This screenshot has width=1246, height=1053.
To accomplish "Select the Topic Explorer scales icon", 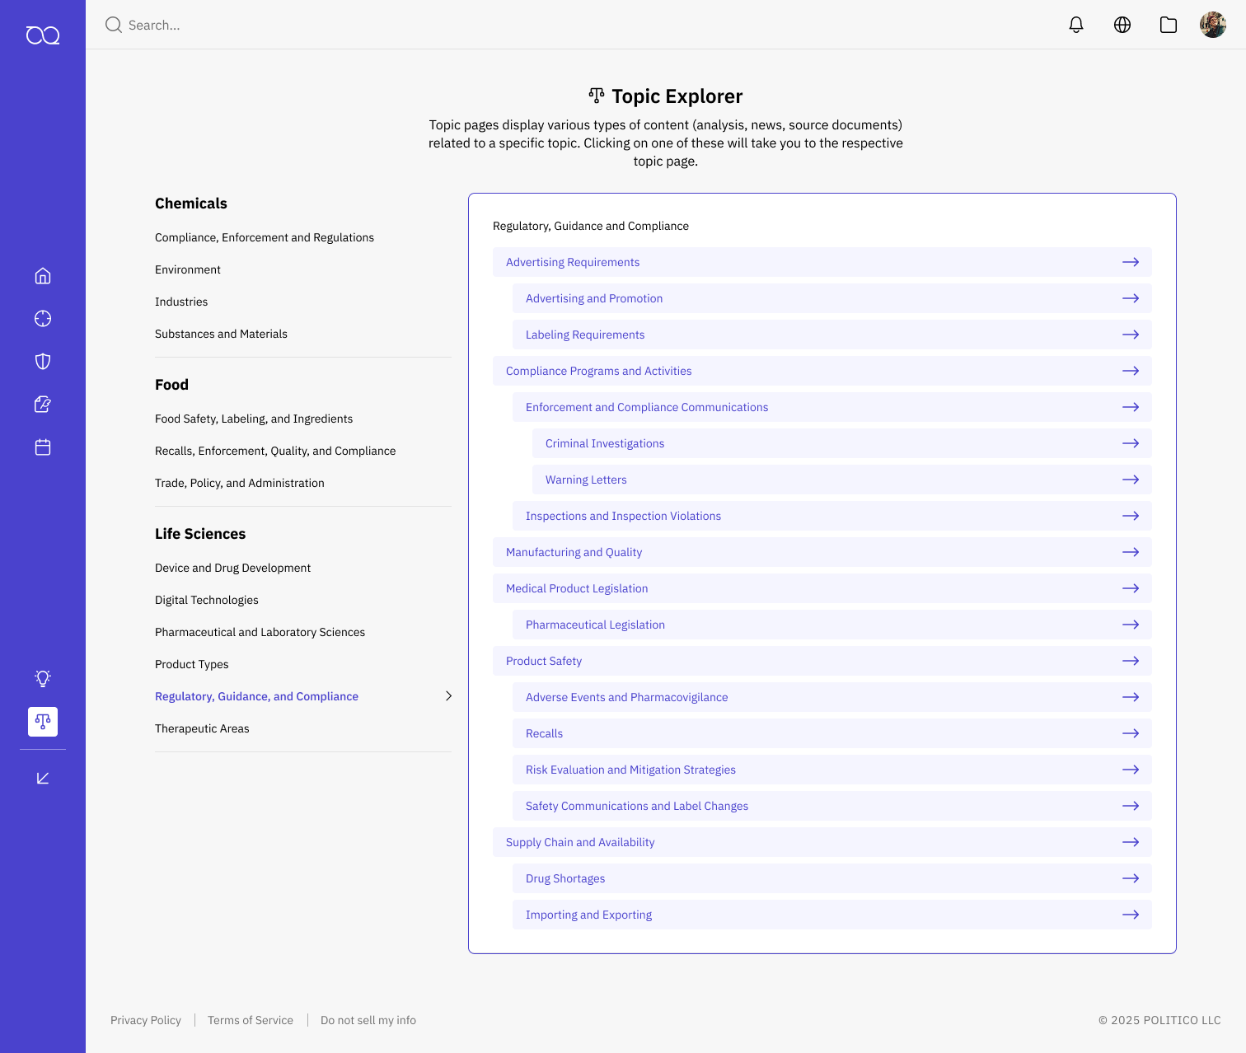I will [x=42, y=722].
